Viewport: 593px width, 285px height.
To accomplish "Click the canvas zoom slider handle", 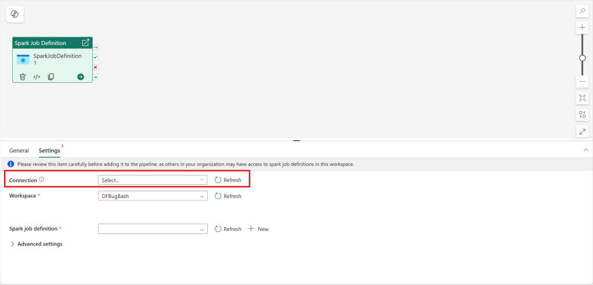I will coord(583,58).
